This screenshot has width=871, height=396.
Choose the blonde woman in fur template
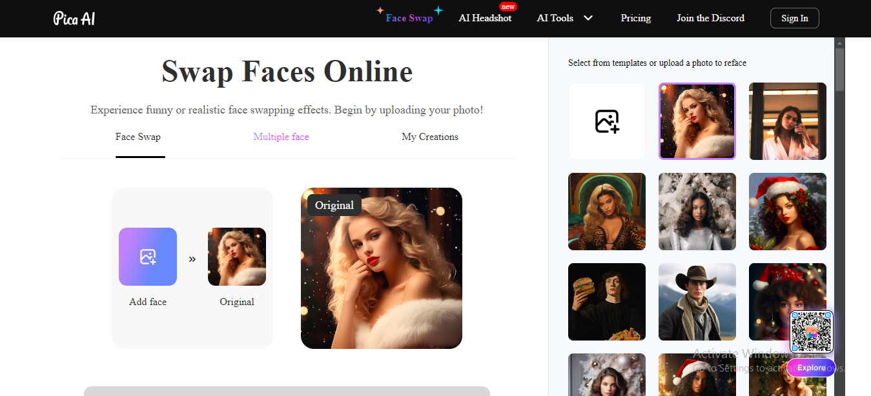[697, 121]
